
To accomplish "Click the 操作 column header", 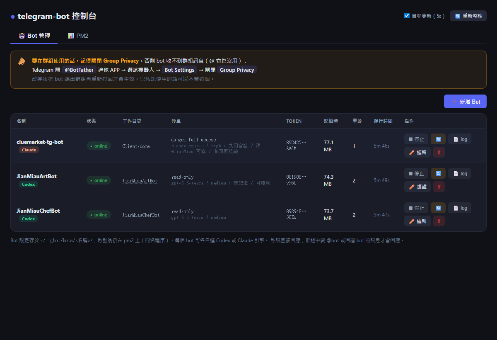I will coord(409,121).
